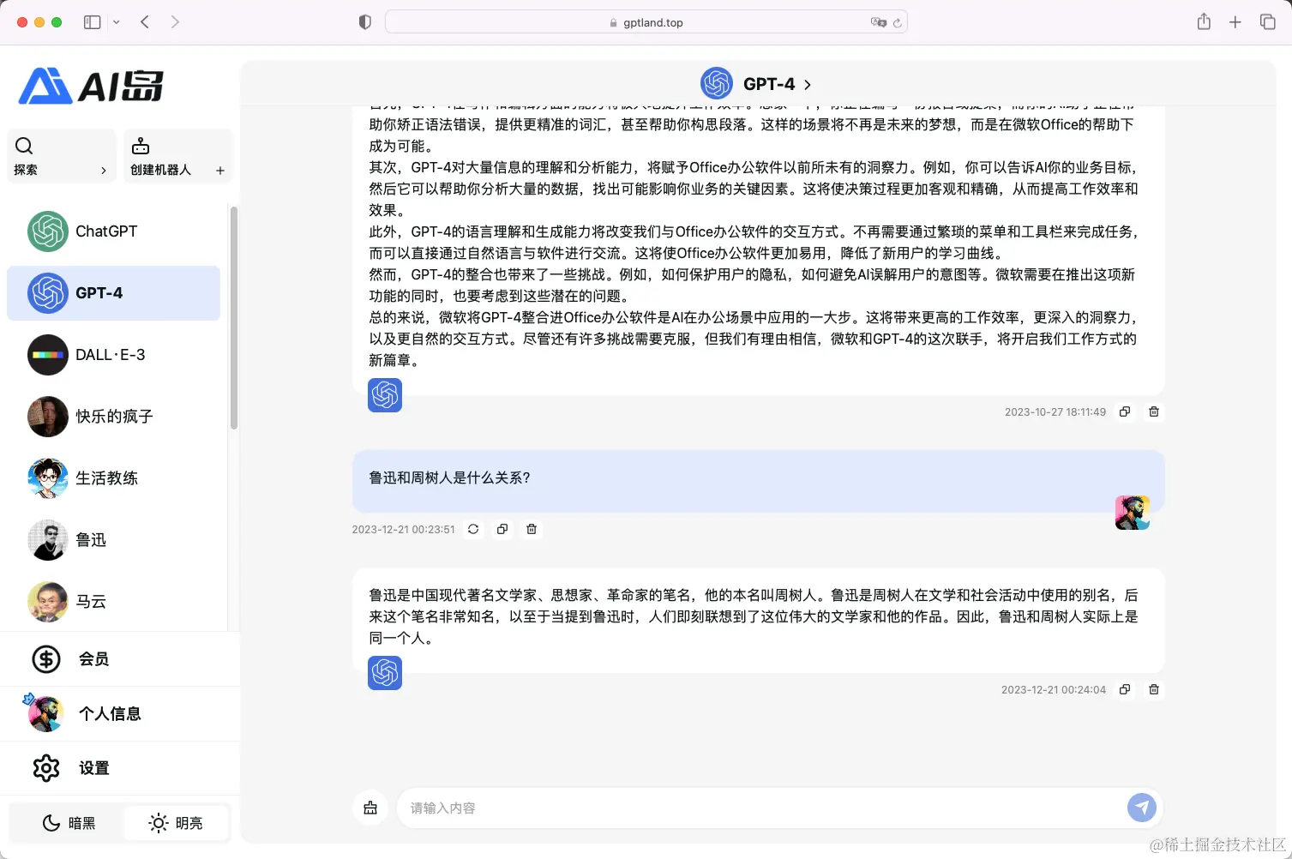Click the privacy shield icon
Screen dimensions: 1292x859
click(365, 22)
